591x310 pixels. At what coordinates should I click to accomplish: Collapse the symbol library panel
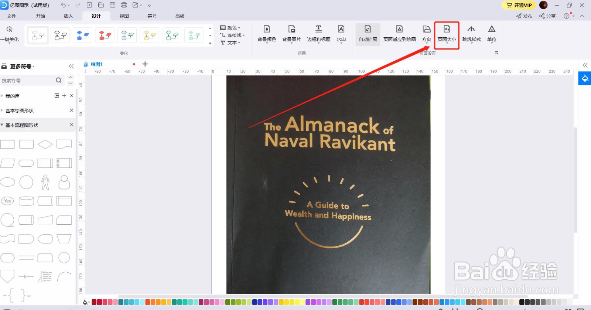[71, 66]
